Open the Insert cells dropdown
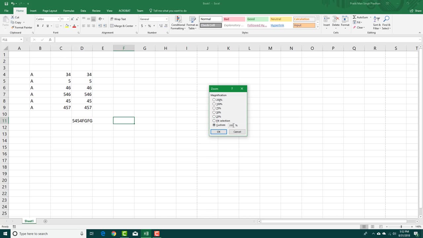The height and width of the screenshot is (238, 423). pyautogui.click(x=327, y=23)
